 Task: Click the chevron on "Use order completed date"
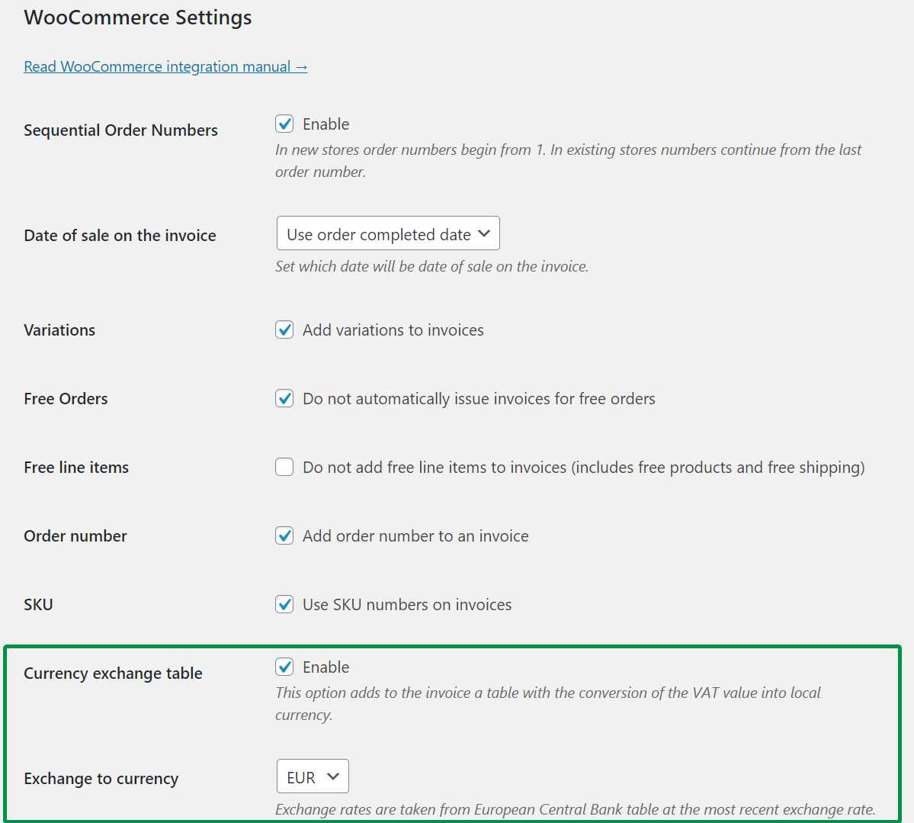point(486,233)
